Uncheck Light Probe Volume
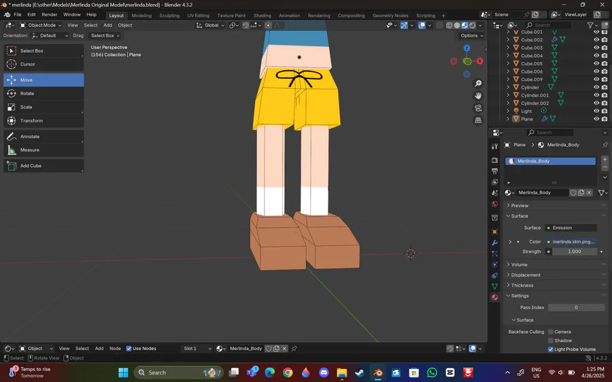The height and width of the screenshot is (382, 612). point(551,349)
